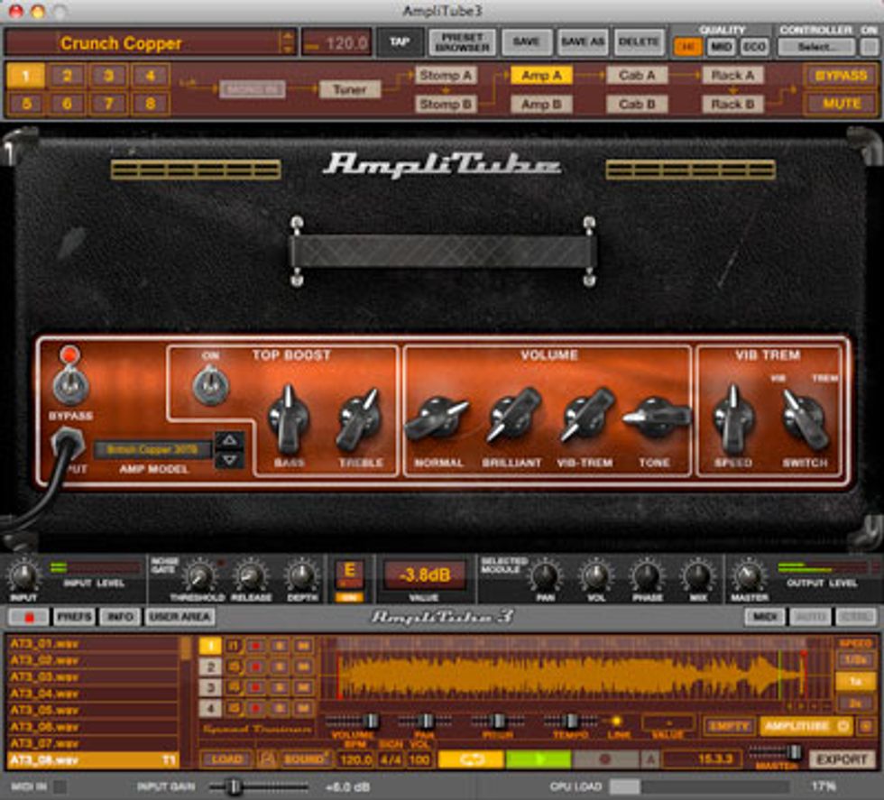This screenshot has width=884, height=800.
Task: Click the amp model down arrow
Action: tap(229, 459)
